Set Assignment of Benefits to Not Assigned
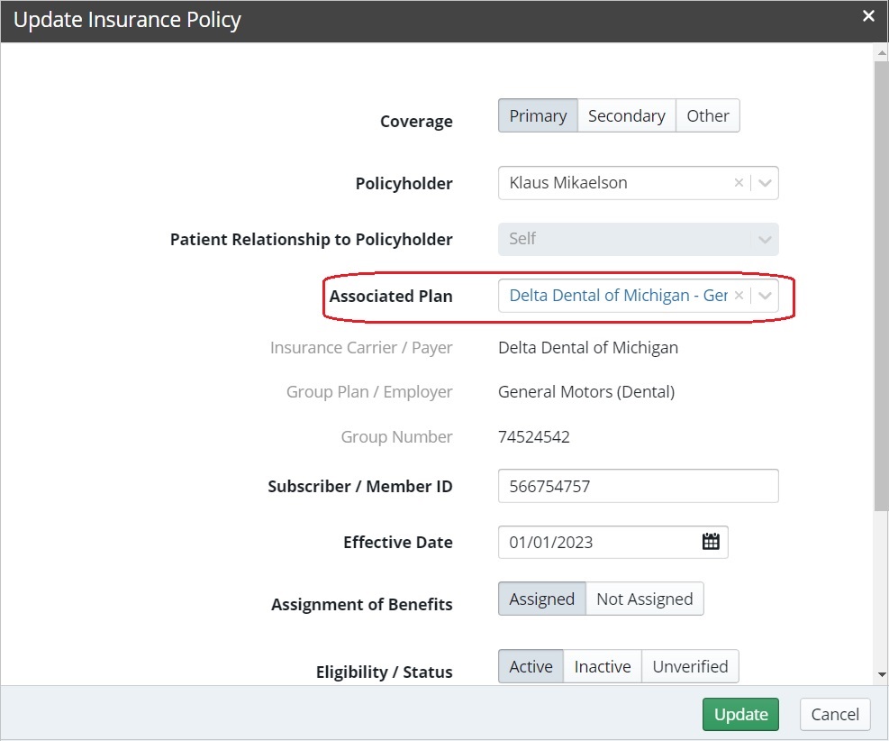Viewport: 889px width, 741px height. (645, 598)
